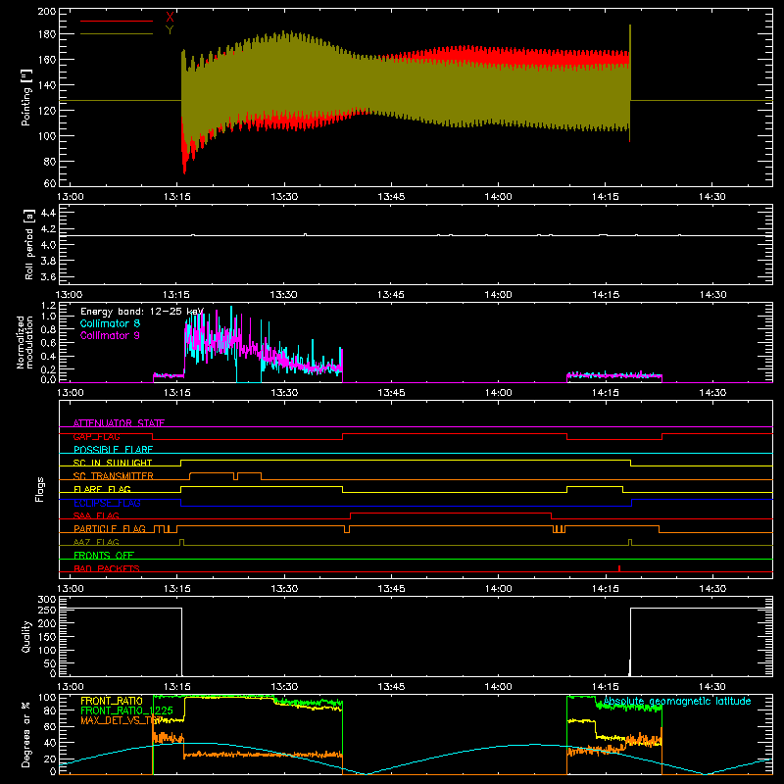Click the 1.2 tick on the modulation axis
Image resolution: width=784 pixels, height=784 pixels.
pyautogui.click(x=49, y=305)
